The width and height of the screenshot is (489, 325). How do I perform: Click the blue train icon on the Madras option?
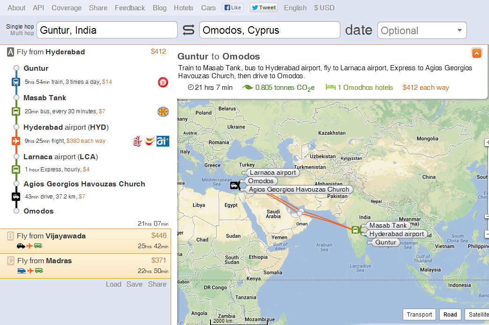click(22, 271)
